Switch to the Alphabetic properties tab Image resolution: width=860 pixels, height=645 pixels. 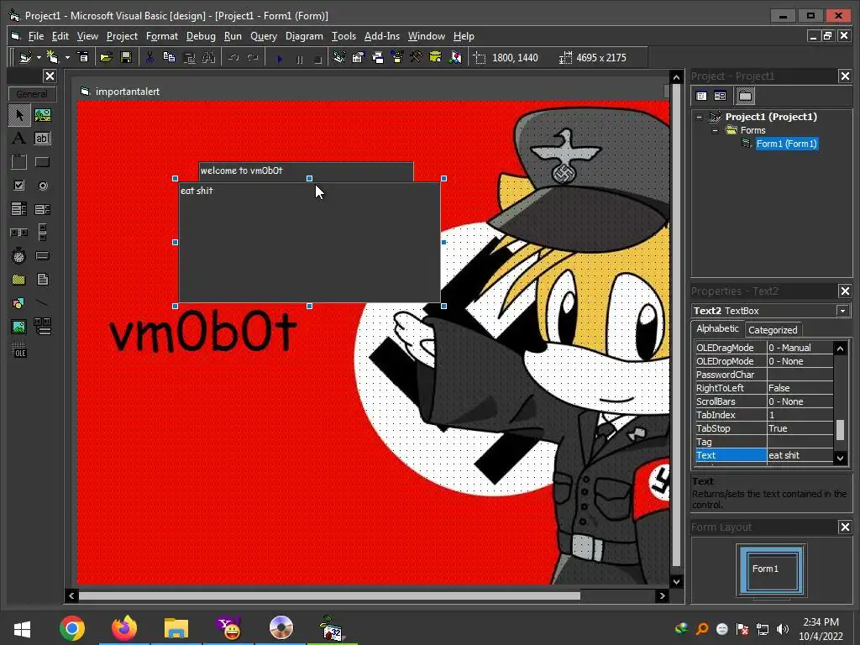(x=717, y=328)
